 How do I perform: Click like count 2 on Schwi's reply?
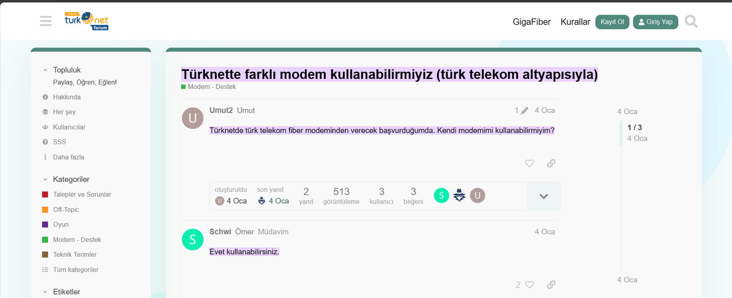click(x=518, y=285)
